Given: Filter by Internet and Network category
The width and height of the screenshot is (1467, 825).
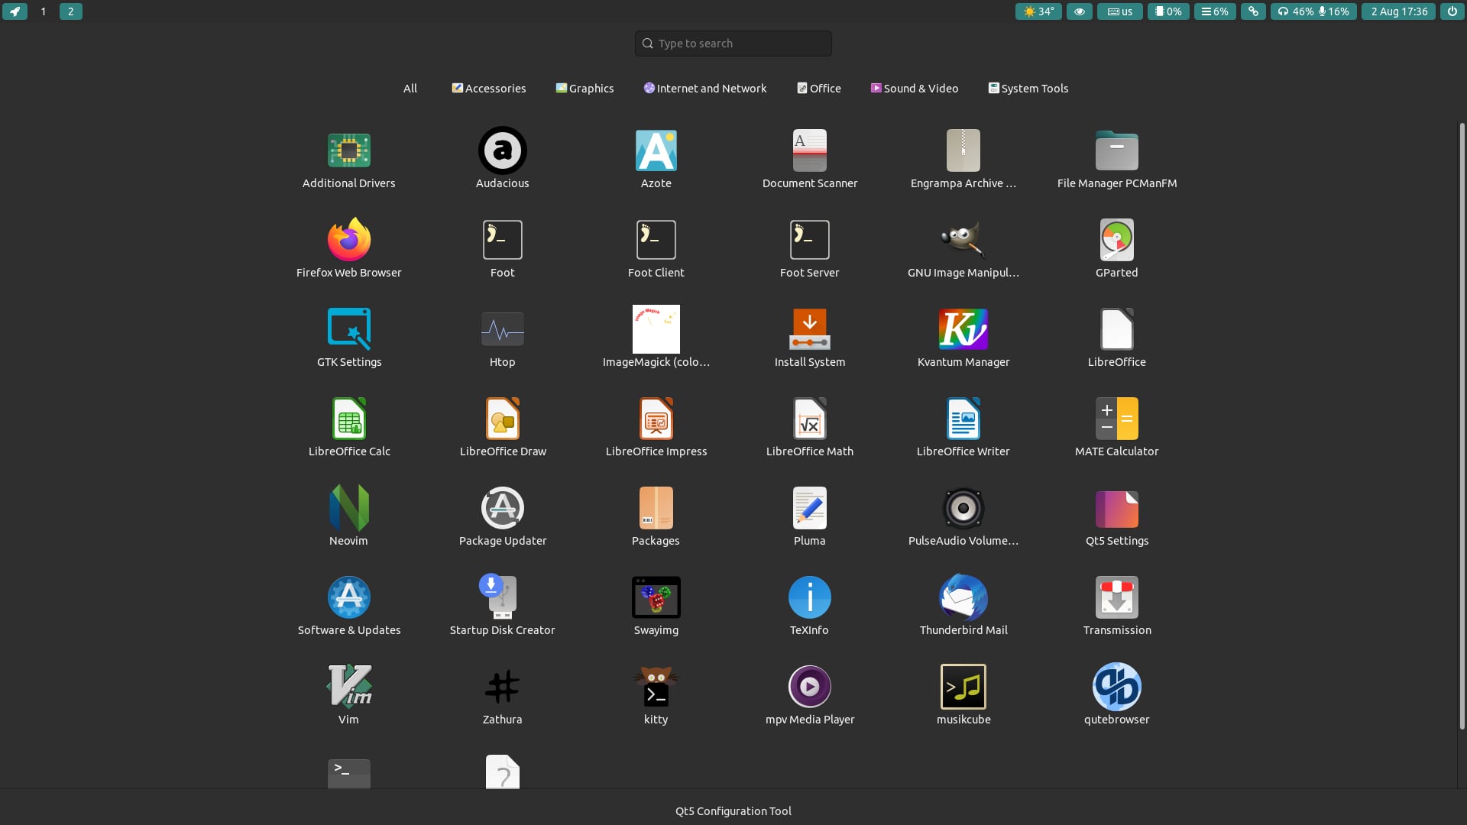Looking at the screenshot, I should (x=705, y=89).
